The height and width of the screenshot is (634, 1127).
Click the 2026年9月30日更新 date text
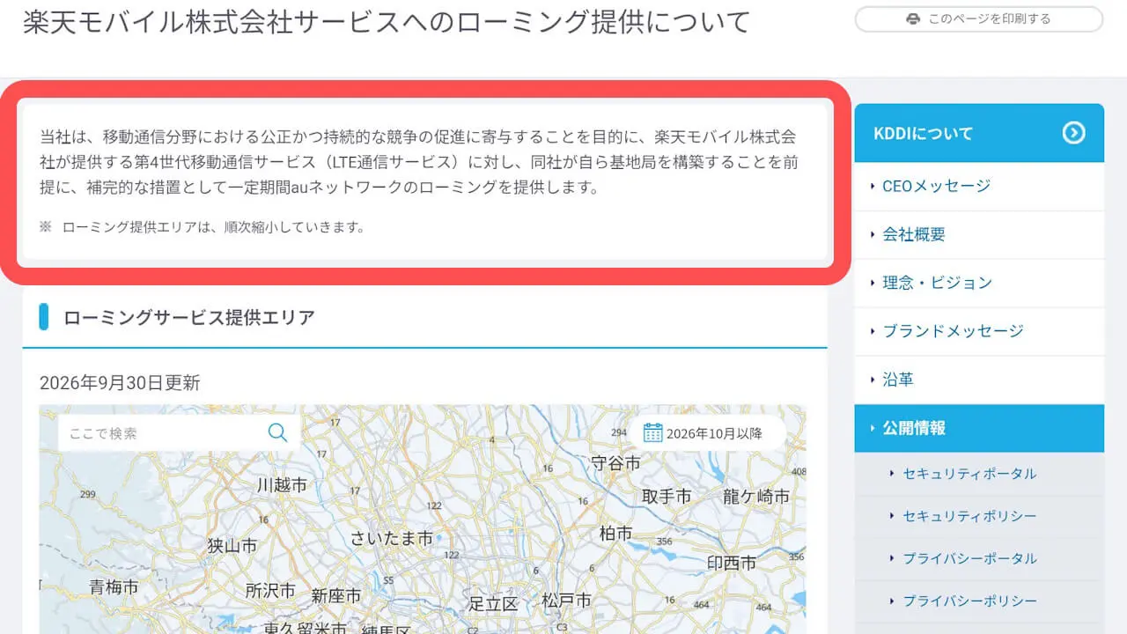point(120,383)
